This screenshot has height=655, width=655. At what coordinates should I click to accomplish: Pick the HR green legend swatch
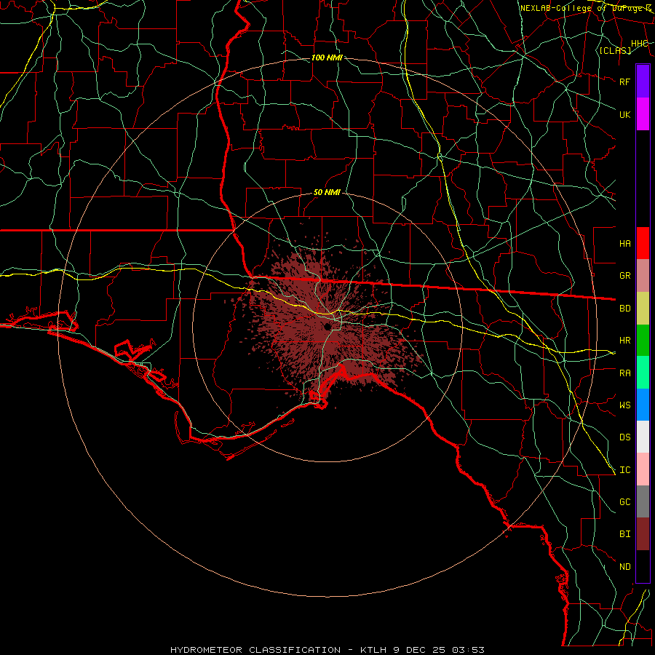643,341
